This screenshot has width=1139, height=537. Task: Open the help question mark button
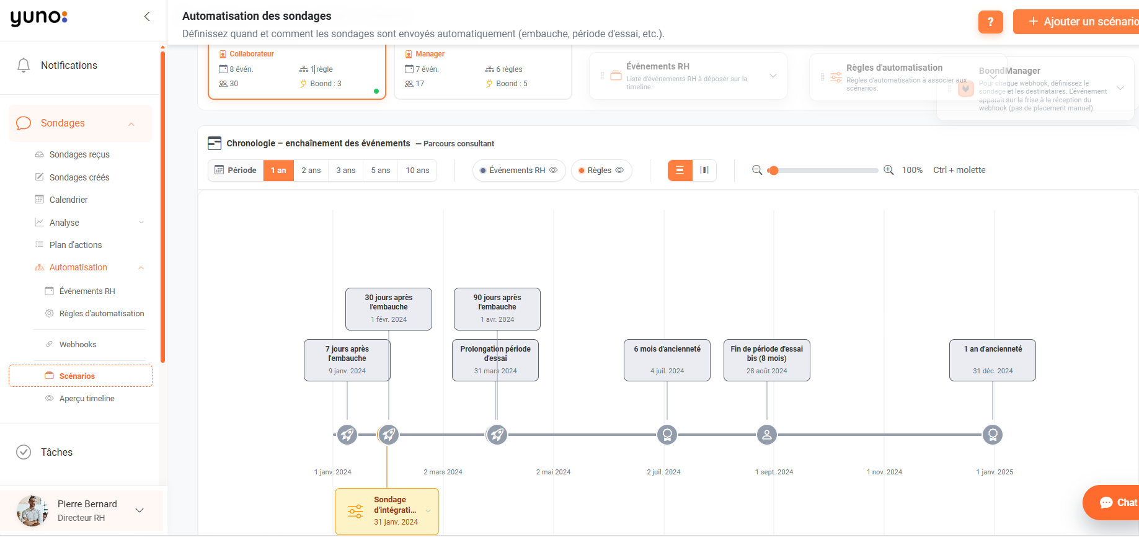pos(990,22)
